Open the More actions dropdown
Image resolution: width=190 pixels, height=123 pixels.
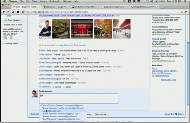pos(101,114)
